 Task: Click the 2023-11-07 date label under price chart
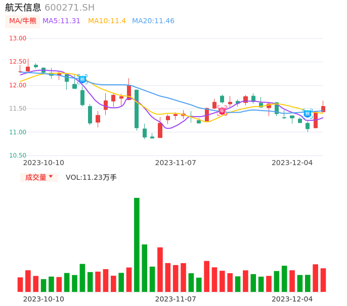coord(176,163)
